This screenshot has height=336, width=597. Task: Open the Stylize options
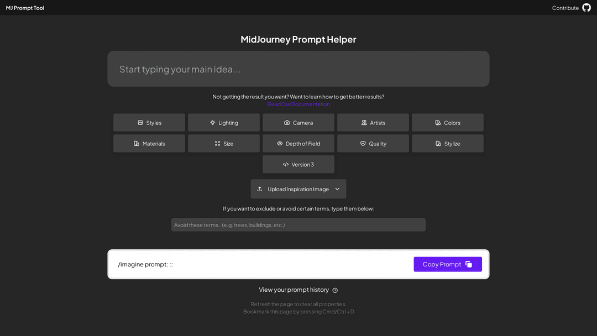pyautogui.click(x=448, y=144)
